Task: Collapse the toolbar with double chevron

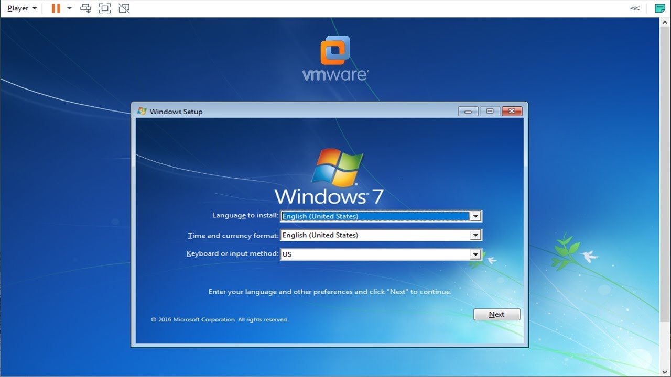Action: pos(635,8)
